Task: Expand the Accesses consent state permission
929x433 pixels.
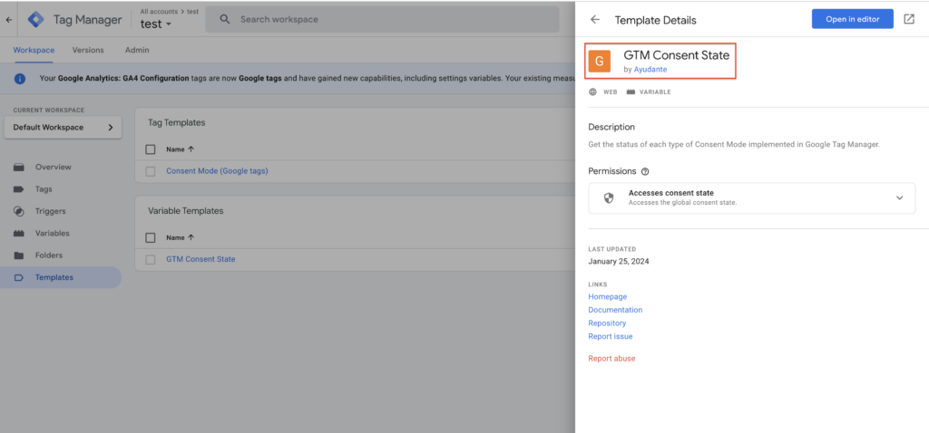Action: [x=899, y=197]
